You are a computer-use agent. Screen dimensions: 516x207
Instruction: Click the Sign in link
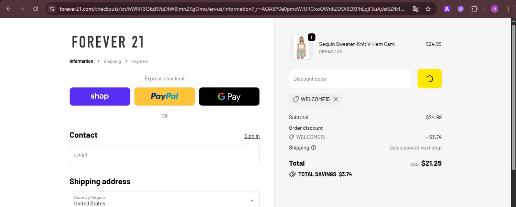click(252, 136)
